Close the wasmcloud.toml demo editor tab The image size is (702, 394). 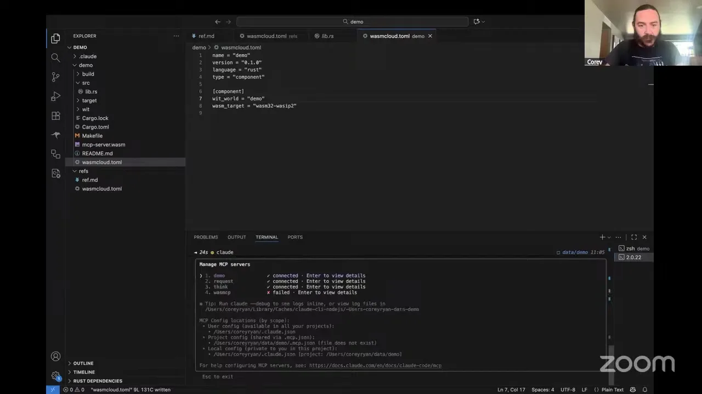(x=430, y=36)
